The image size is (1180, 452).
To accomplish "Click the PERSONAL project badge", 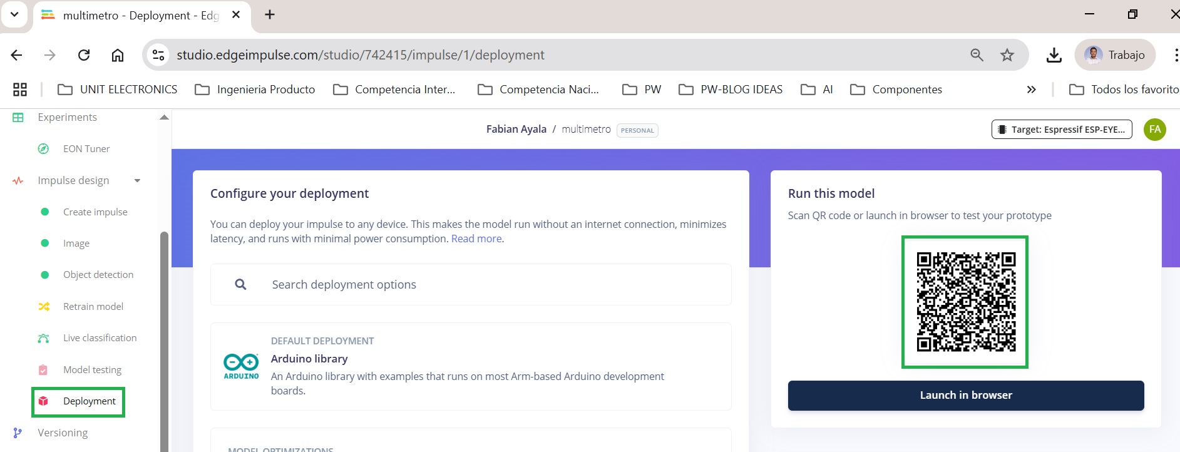I will [x=637, y=130].
